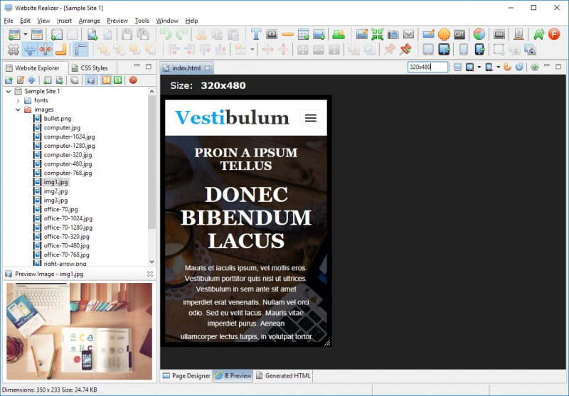Select the Text tool in the toolbar
The height and width of the screenshot is (396, 569).
point(255,34)
